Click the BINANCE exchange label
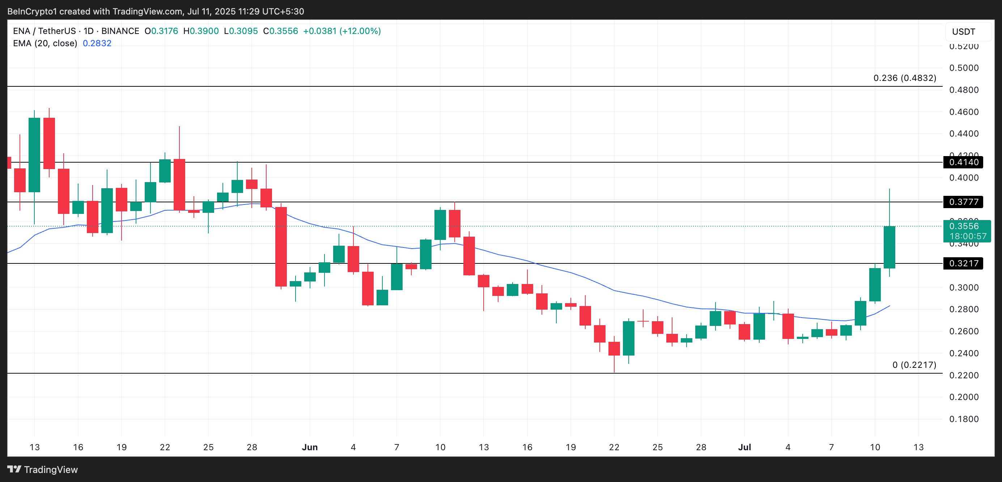This screenshot has width=1002, height=482. tap(120, 31)
